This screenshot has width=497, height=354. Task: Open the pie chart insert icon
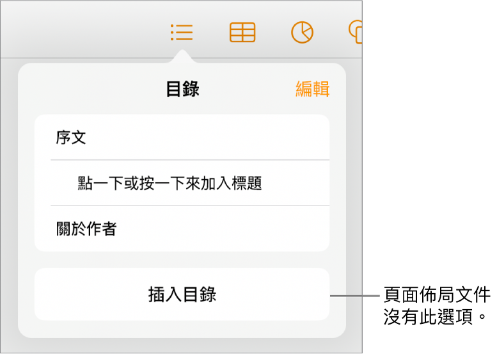(302, 33)
